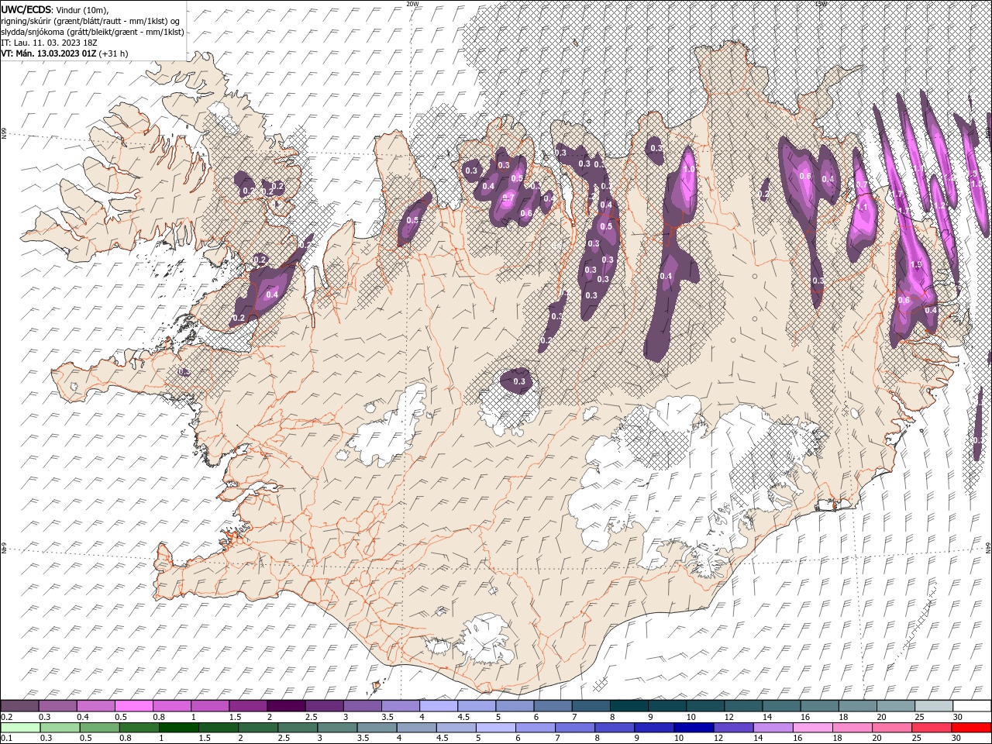Click the rain legend swatch starting at 0.5
Screen dimensions: 992x744
pyautogui.click(x=99, y=727)
